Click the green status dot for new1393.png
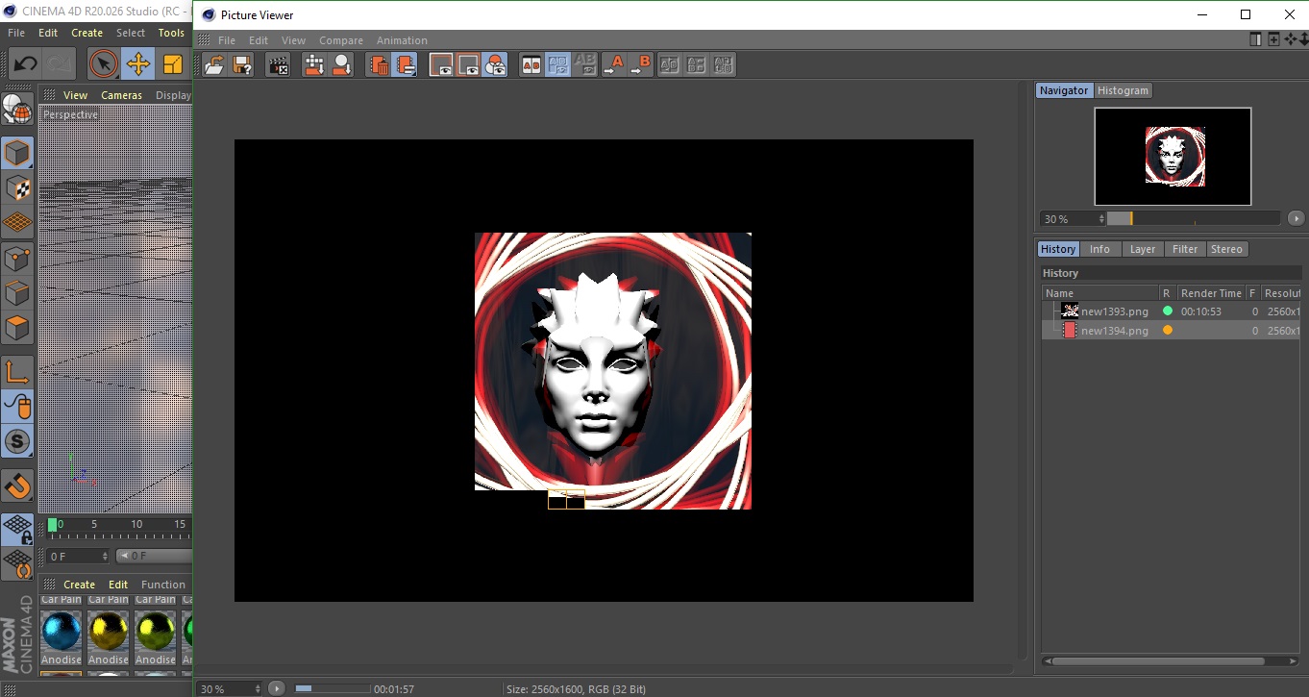Image resolution: width=1309 pixels, height=697 pixels. coord(1168,311)
